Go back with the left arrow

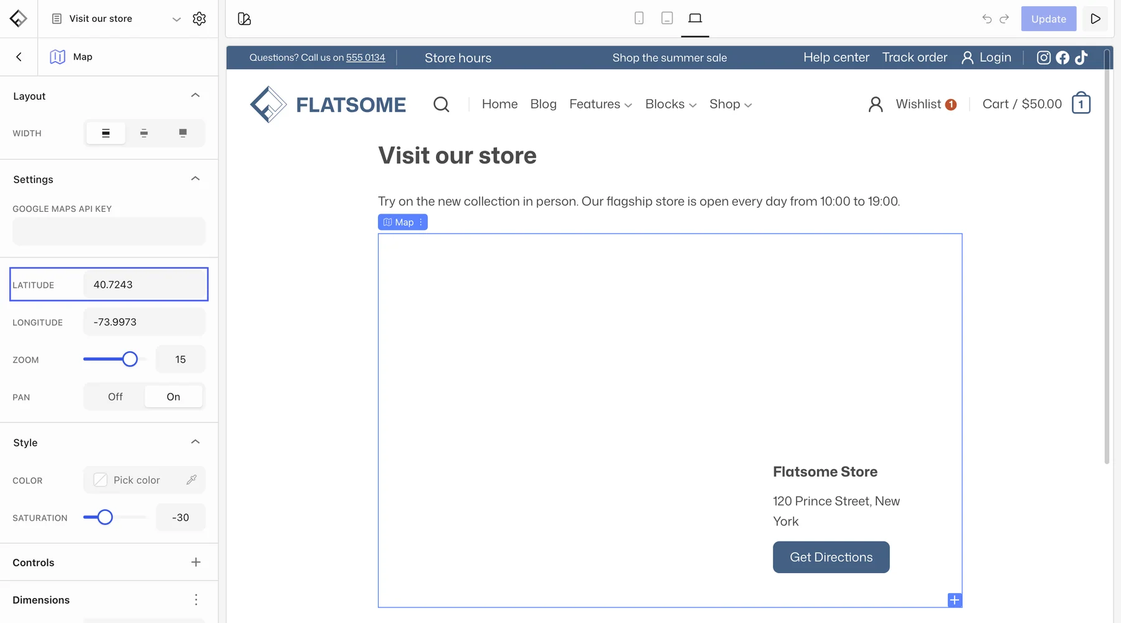(19, 57)
